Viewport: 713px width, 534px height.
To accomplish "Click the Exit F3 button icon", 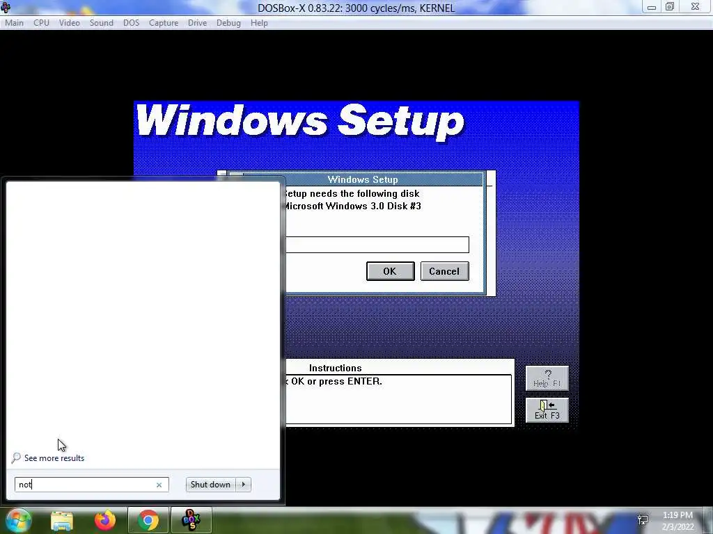I will point(547,410).
